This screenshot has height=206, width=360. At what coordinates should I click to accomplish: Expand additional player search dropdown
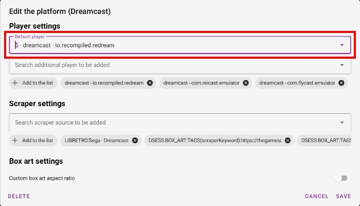[342, 65]
